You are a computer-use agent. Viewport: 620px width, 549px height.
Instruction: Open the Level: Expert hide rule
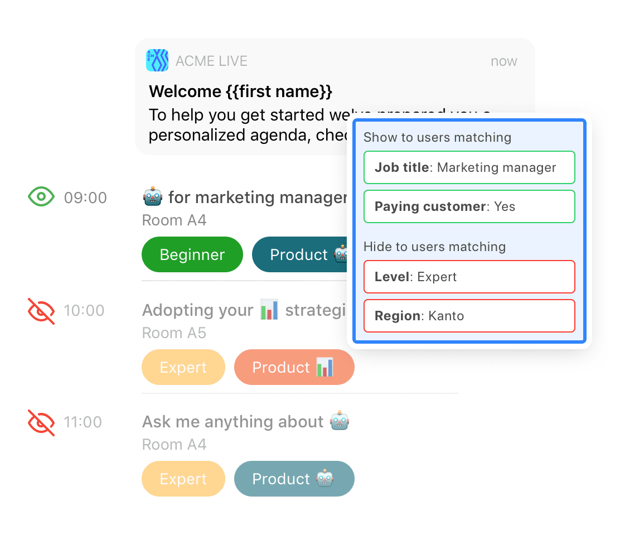468,277
